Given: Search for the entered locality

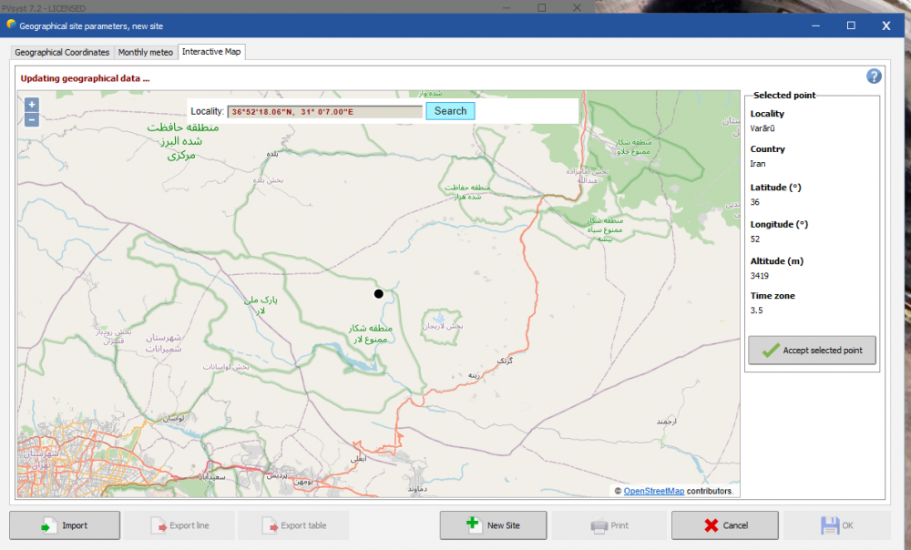Looking at the screenshot, I should coord(450,111).
